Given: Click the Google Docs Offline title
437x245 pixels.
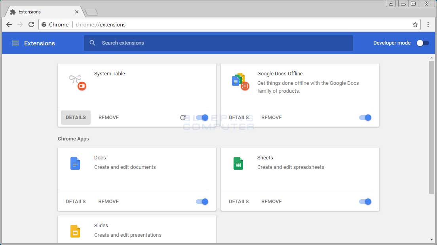Looking at the screenshot, I should coord(280,74).
